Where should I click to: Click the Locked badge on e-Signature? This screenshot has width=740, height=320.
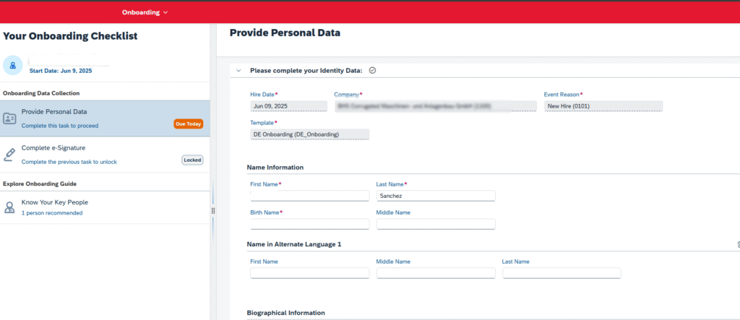pos(192,160)
